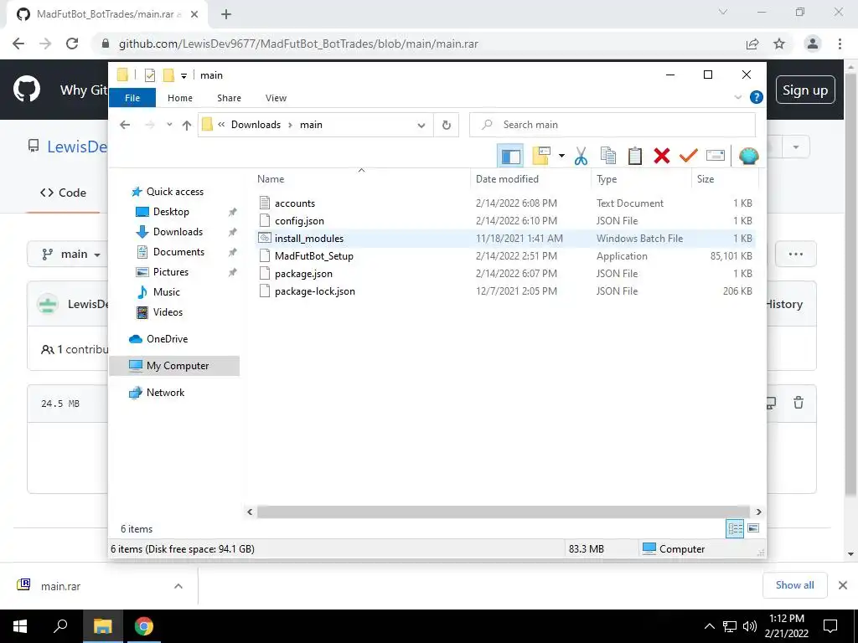Image resolution: width=858 pixels, height=643 pixels.
Task: Open the Code tab on GitHub
Action: click(x=64, y=193)
